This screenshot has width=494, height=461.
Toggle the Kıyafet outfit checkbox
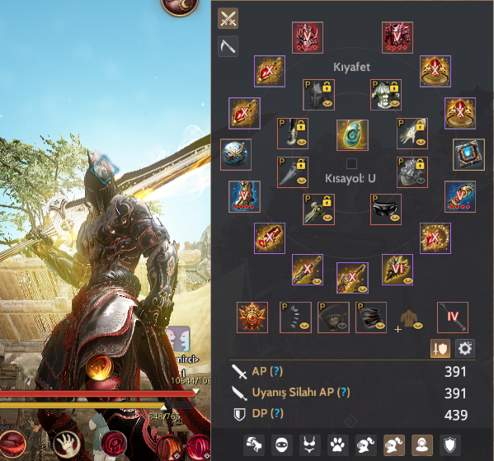(x=351, y=164)
